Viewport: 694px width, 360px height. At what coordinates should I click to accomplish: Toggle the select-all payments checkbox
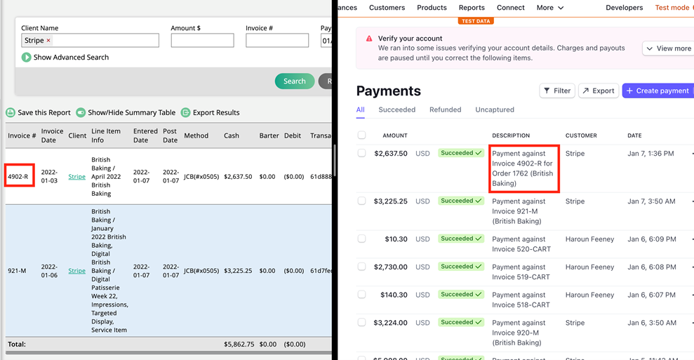click(361, 135)
